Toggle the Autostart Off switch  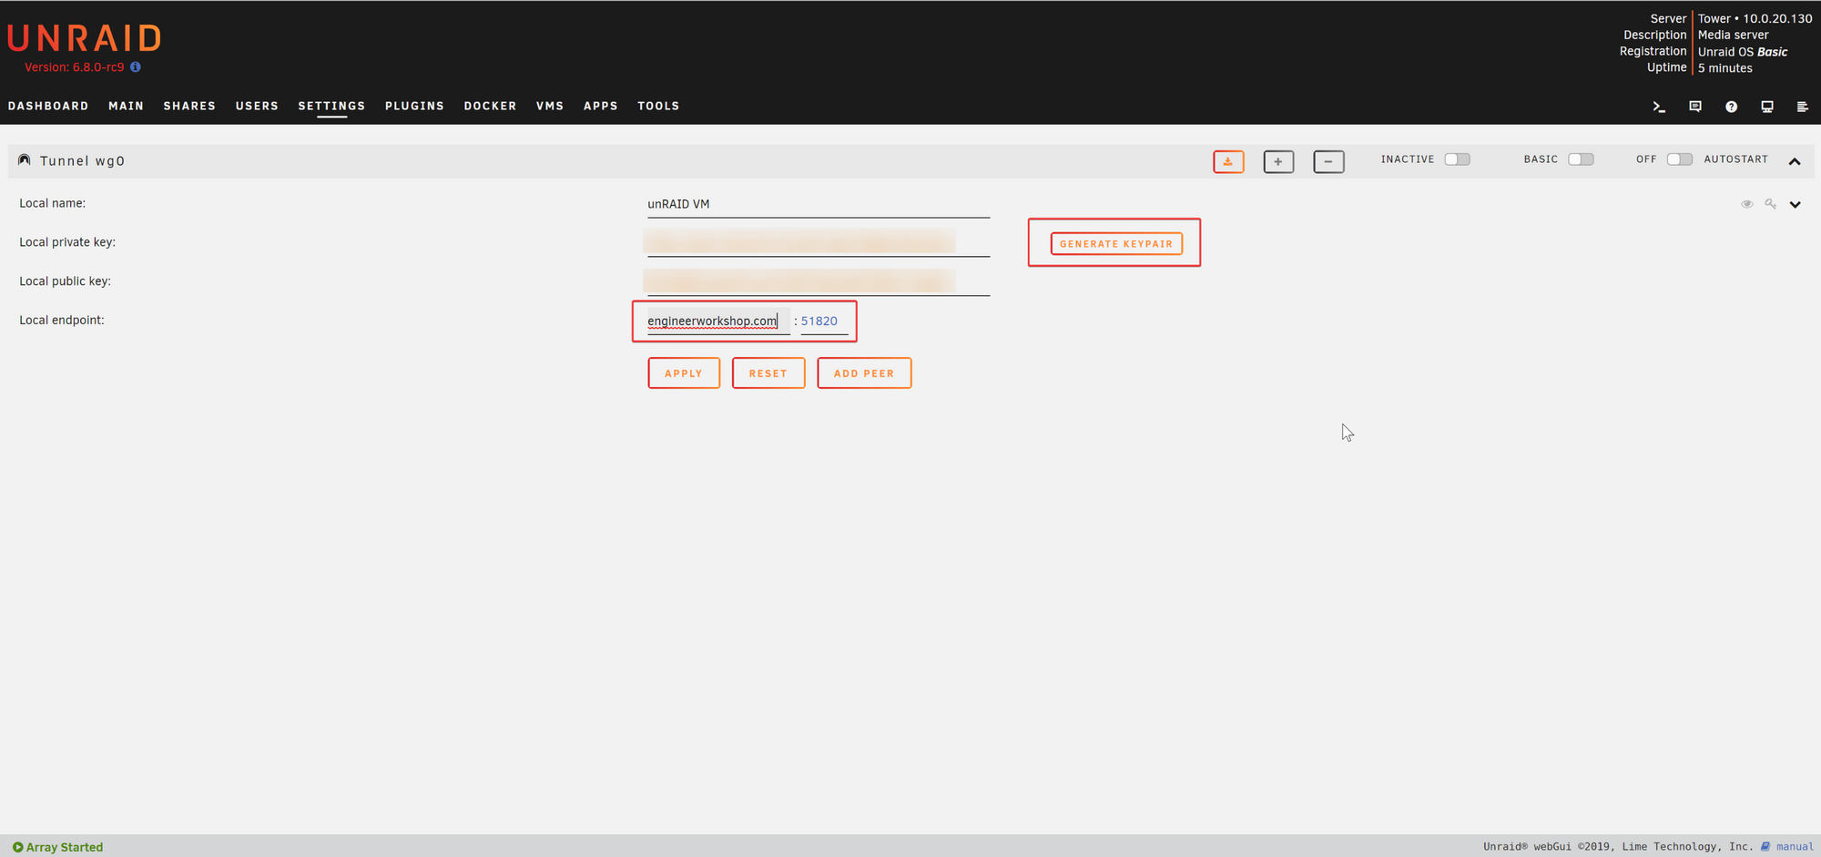point(1680,159)
